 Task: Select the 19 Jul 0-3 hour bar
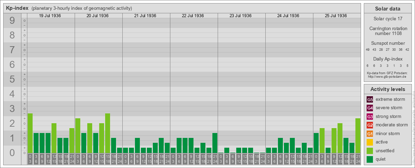pos(30,133)
